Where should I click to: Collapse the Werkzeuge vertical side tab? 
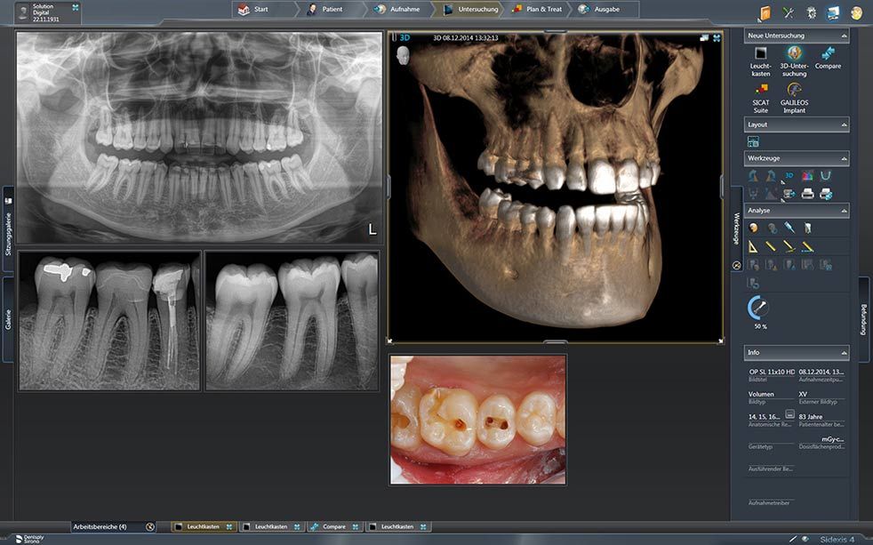(737, 228)
